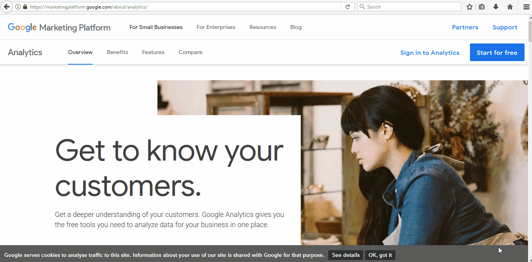This screenshot has height=262, width=532.
Task: Click the Google Marketing Platform logo
Action: 59,27
